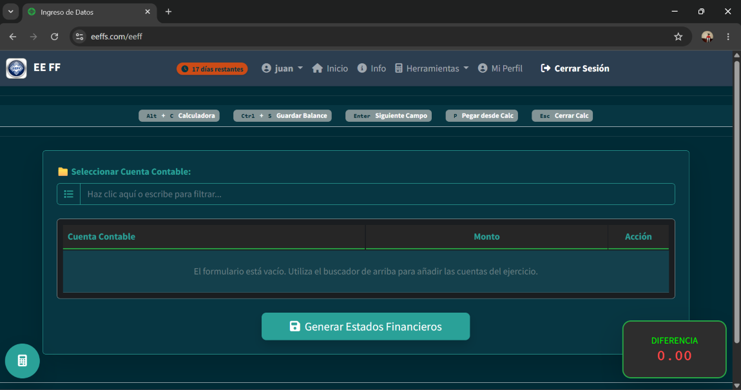Reload the page
The height and width of the screenshot is (390, 741).
coord(54,36)
